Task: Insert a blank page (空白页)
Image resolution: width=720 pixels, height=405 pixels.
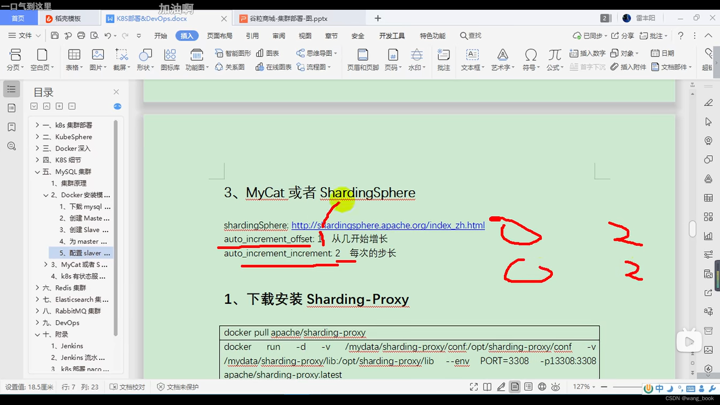Action: pyautogui.click(x=42, y=59)
